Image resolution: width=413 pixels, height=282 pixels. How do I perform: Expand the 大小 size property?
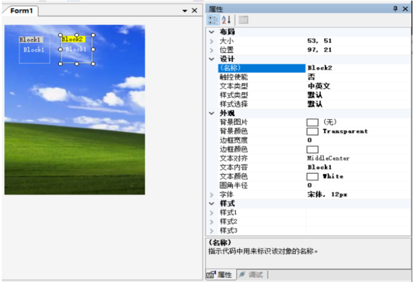point(212,41)
